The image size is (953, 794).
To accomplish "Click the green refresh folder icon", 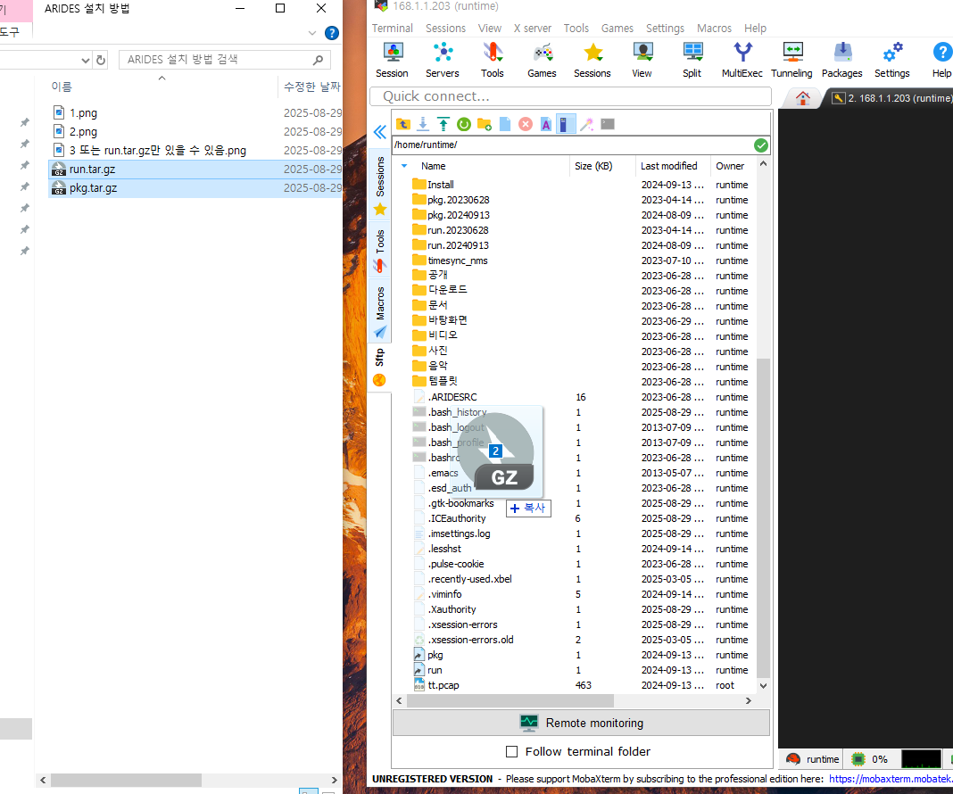I will tap(464, 124).
